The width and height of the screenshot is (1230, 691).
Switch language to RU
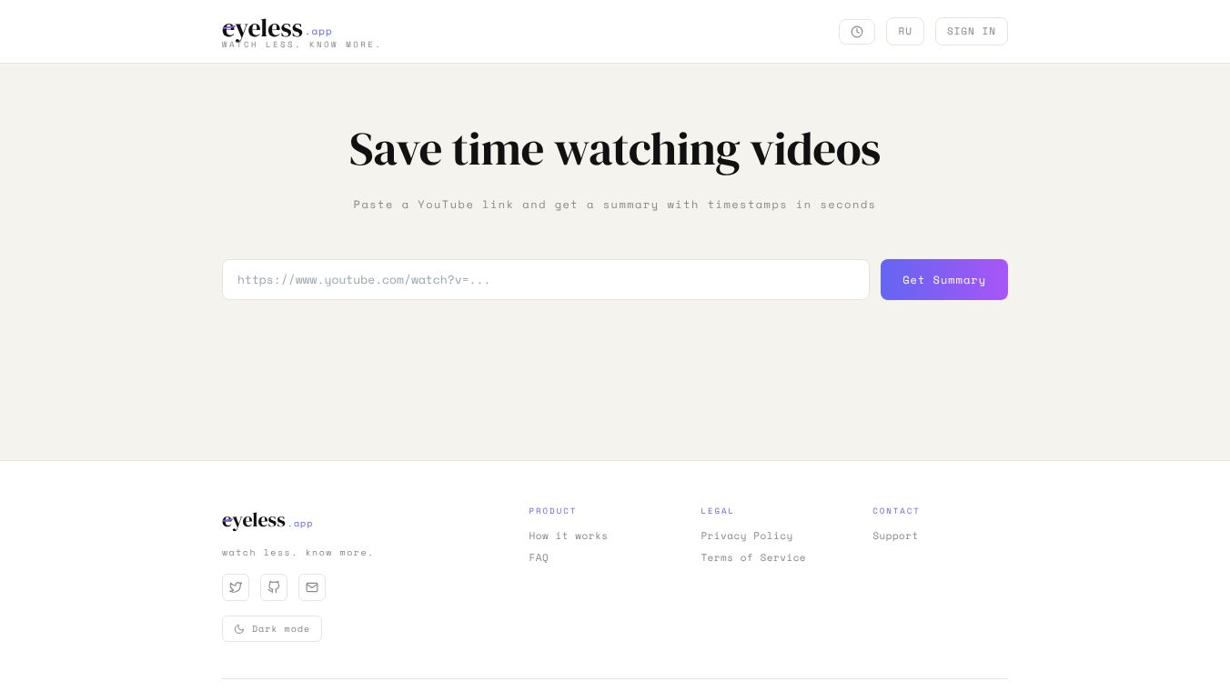coord(905,32)
